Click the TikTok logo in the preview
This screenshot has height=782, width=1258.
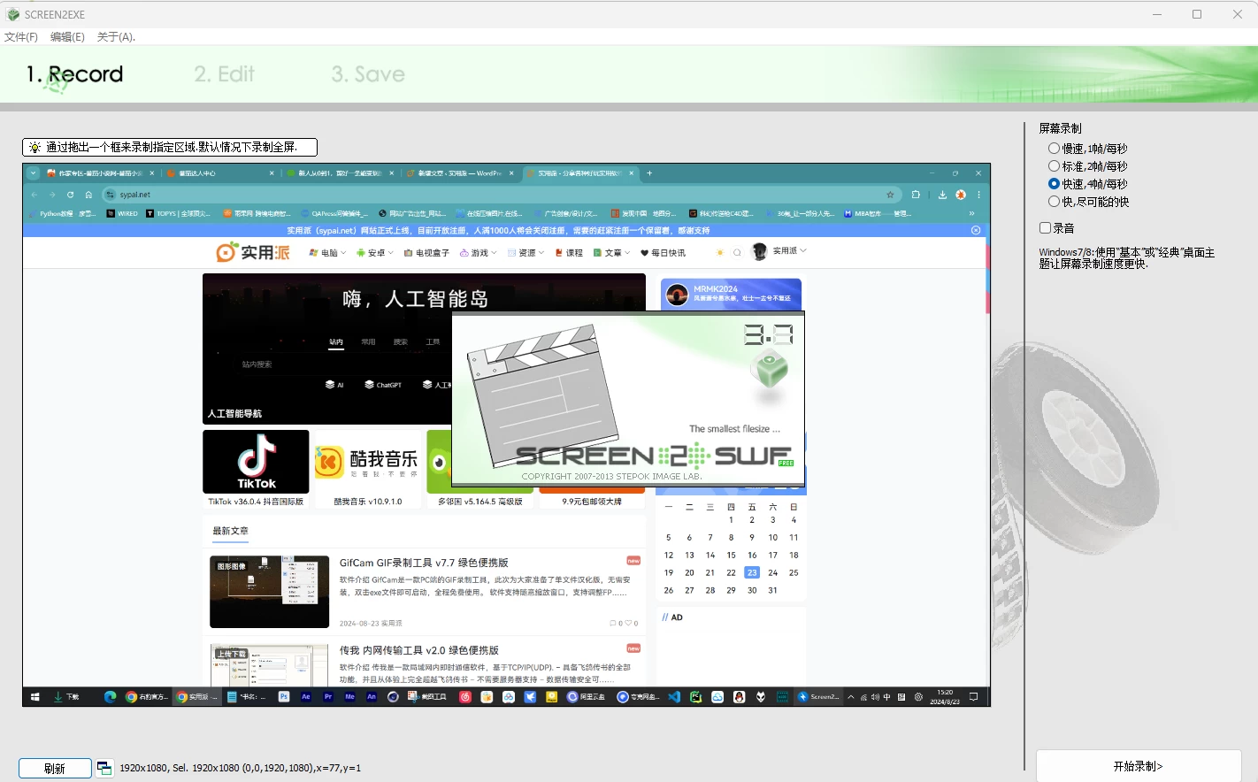point(256,461)
